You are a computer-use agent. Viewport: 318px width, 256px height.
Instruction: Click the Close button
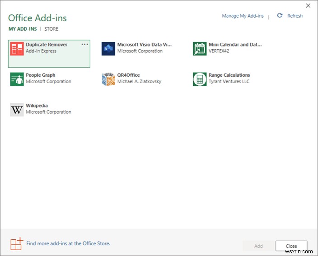click(291, 246)
